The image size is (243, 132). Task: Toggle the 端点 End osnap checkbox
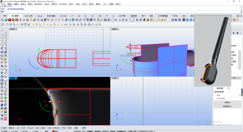2,128
